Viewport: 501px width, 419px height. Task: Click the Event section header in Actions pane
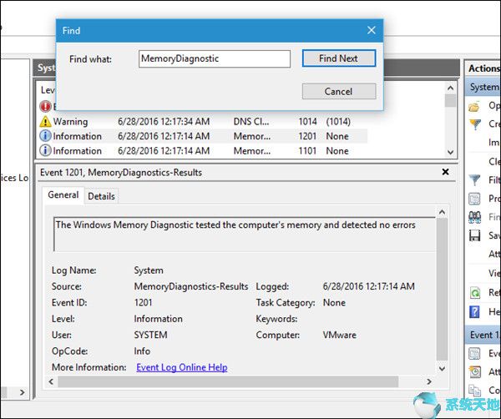483,335
